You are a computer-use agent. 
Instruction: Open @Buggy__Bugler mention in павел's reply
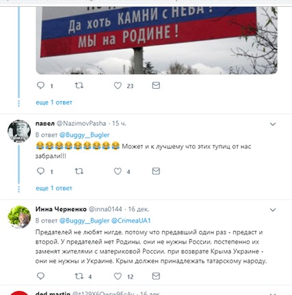tap(84, 135)
